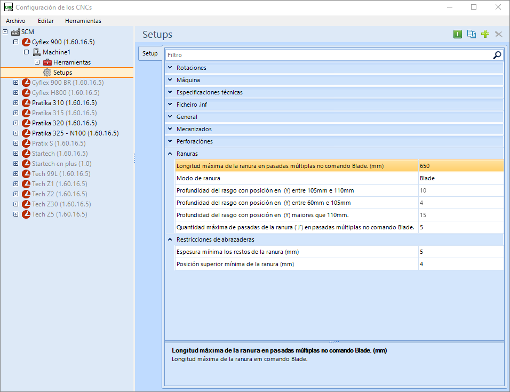Expand the Perforaciónes section
This screenshot has width=510, height=392.
click(170, 141)
